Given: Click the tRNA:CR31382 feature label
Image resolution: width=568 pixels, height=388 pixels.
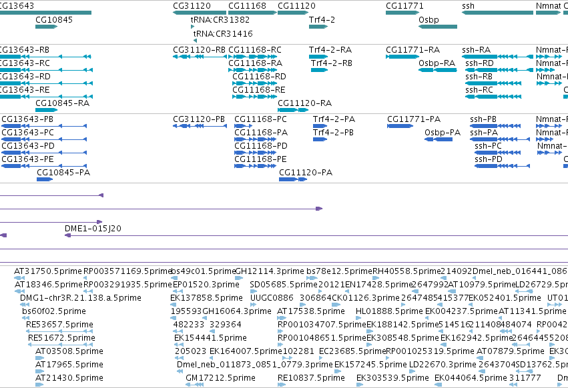Looking at the screenshot, I should point(220,19).
